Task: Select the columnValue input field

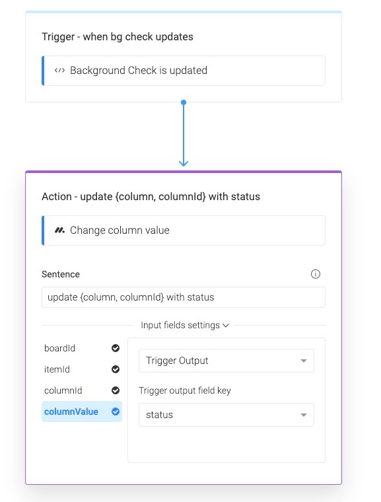Action: 82,412
